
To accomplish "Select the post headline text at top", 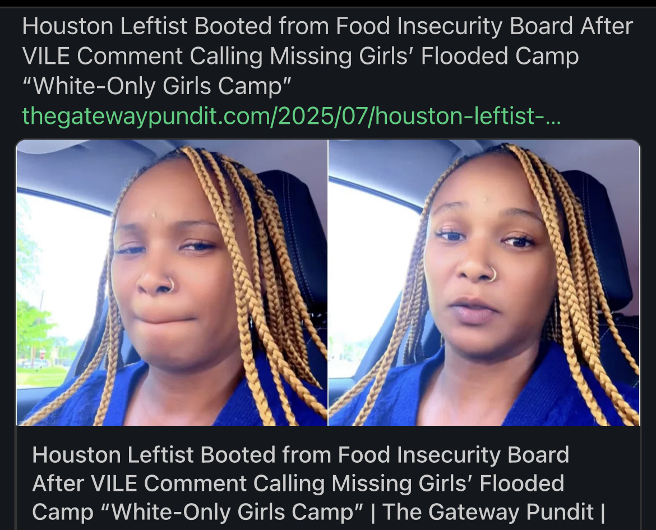I will 327,56.
